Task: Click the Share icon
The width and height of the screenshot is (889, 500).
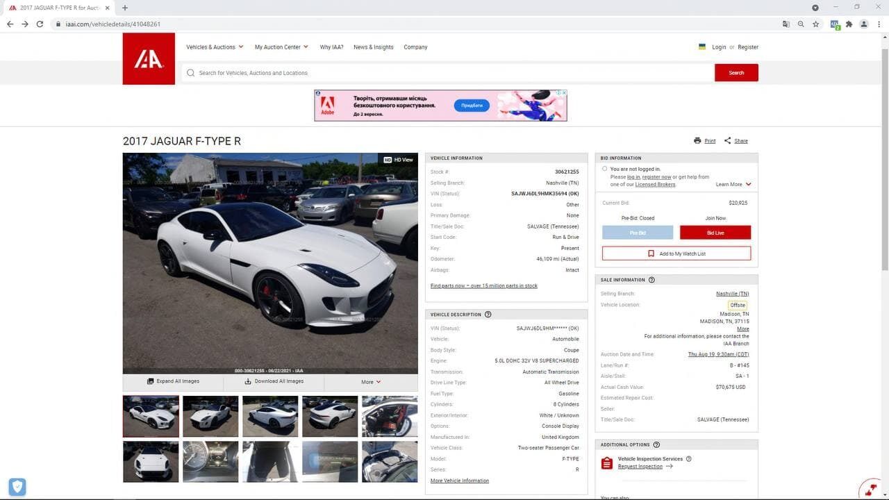Action: pyautogui.click(x=728, y=141)
